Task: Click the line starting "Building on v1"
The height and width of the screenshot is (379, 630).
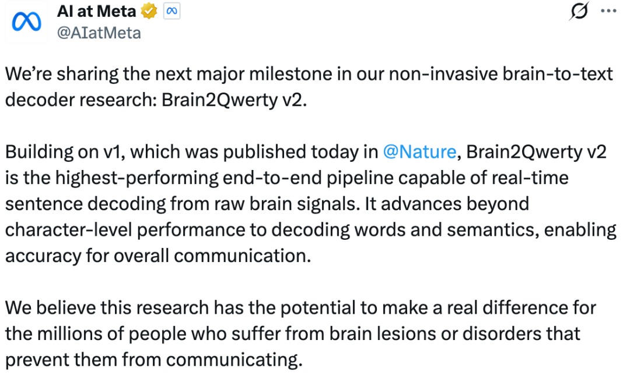Action: pos(306,153)
